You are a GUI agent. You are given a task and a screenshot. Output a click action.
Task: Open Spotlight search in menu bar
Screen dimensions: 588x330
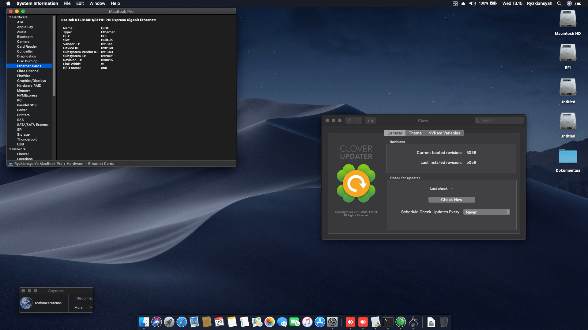point(559,3)
